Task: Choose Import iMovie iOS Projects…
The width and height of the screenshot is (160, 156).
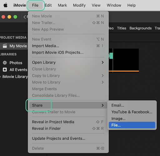Action: pos(68,52)
